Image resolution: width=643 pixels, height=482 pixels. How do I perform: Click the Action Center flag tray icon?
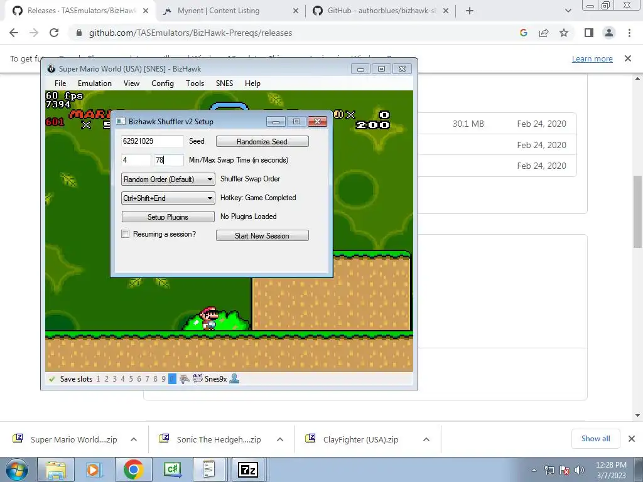click(x=565, y=470)
